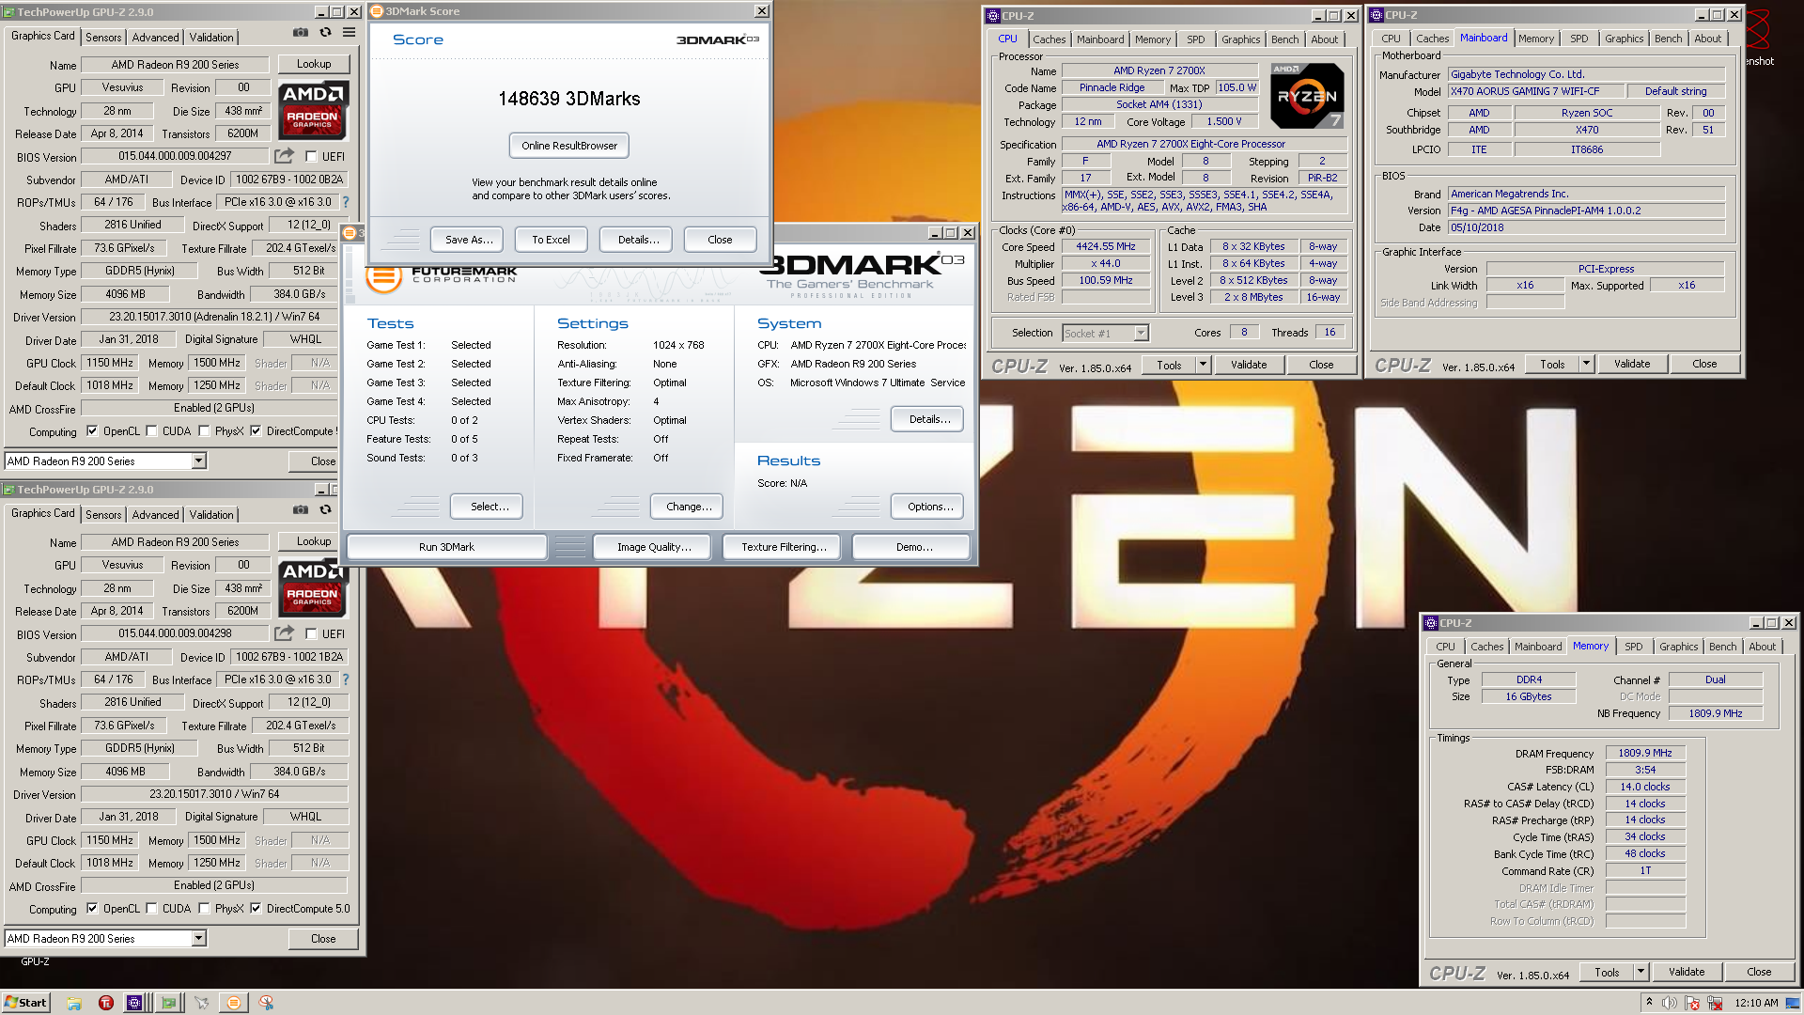Click the screenshot camera icon in lower GPU-Z window
Viewport: 1804px width, 1015px height.
coord(301,510)
